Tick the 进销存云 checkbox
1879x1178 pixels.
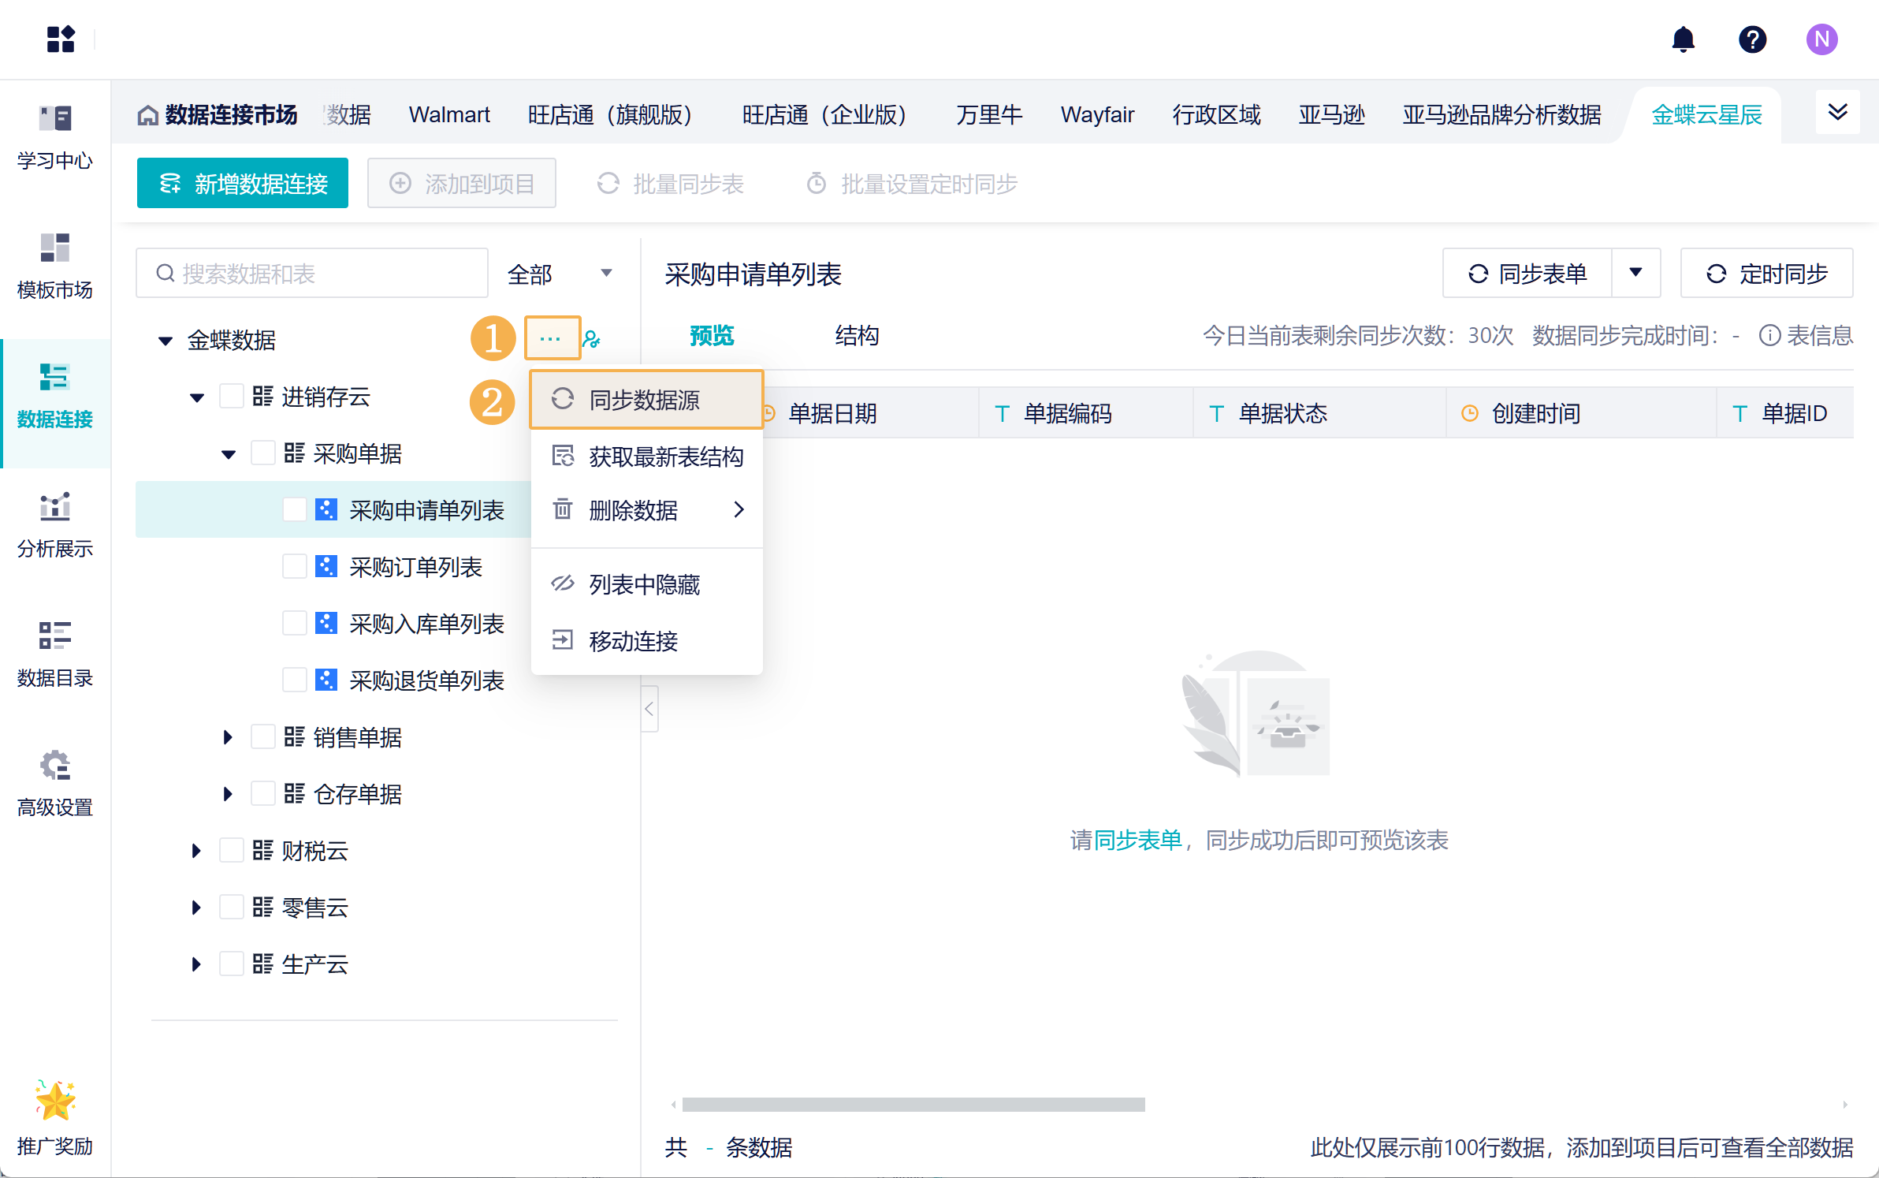(231, 396)
